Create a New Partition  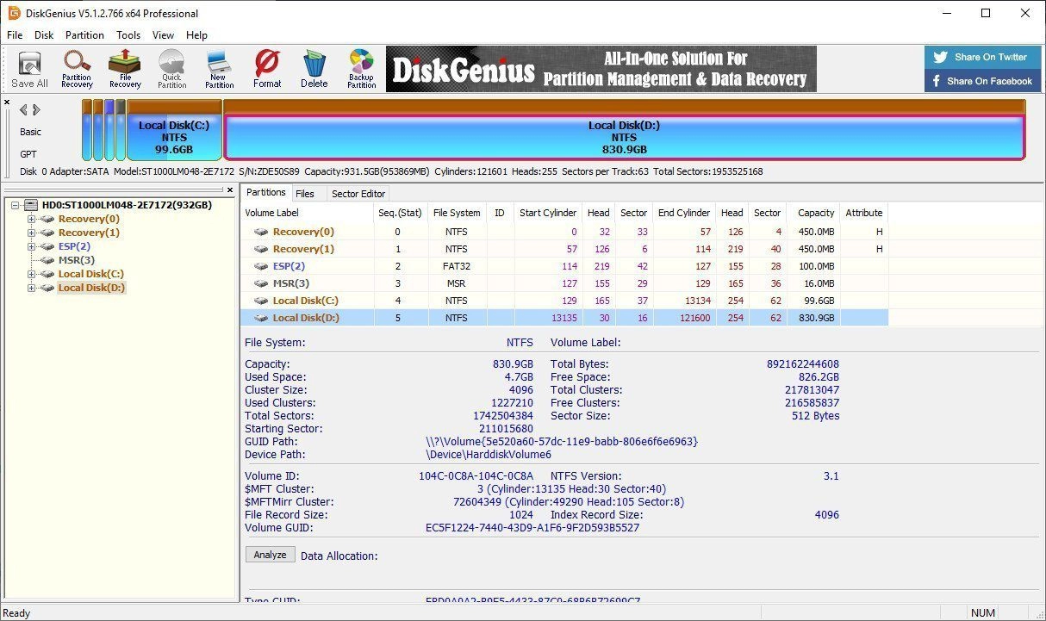tap(219, 68)
